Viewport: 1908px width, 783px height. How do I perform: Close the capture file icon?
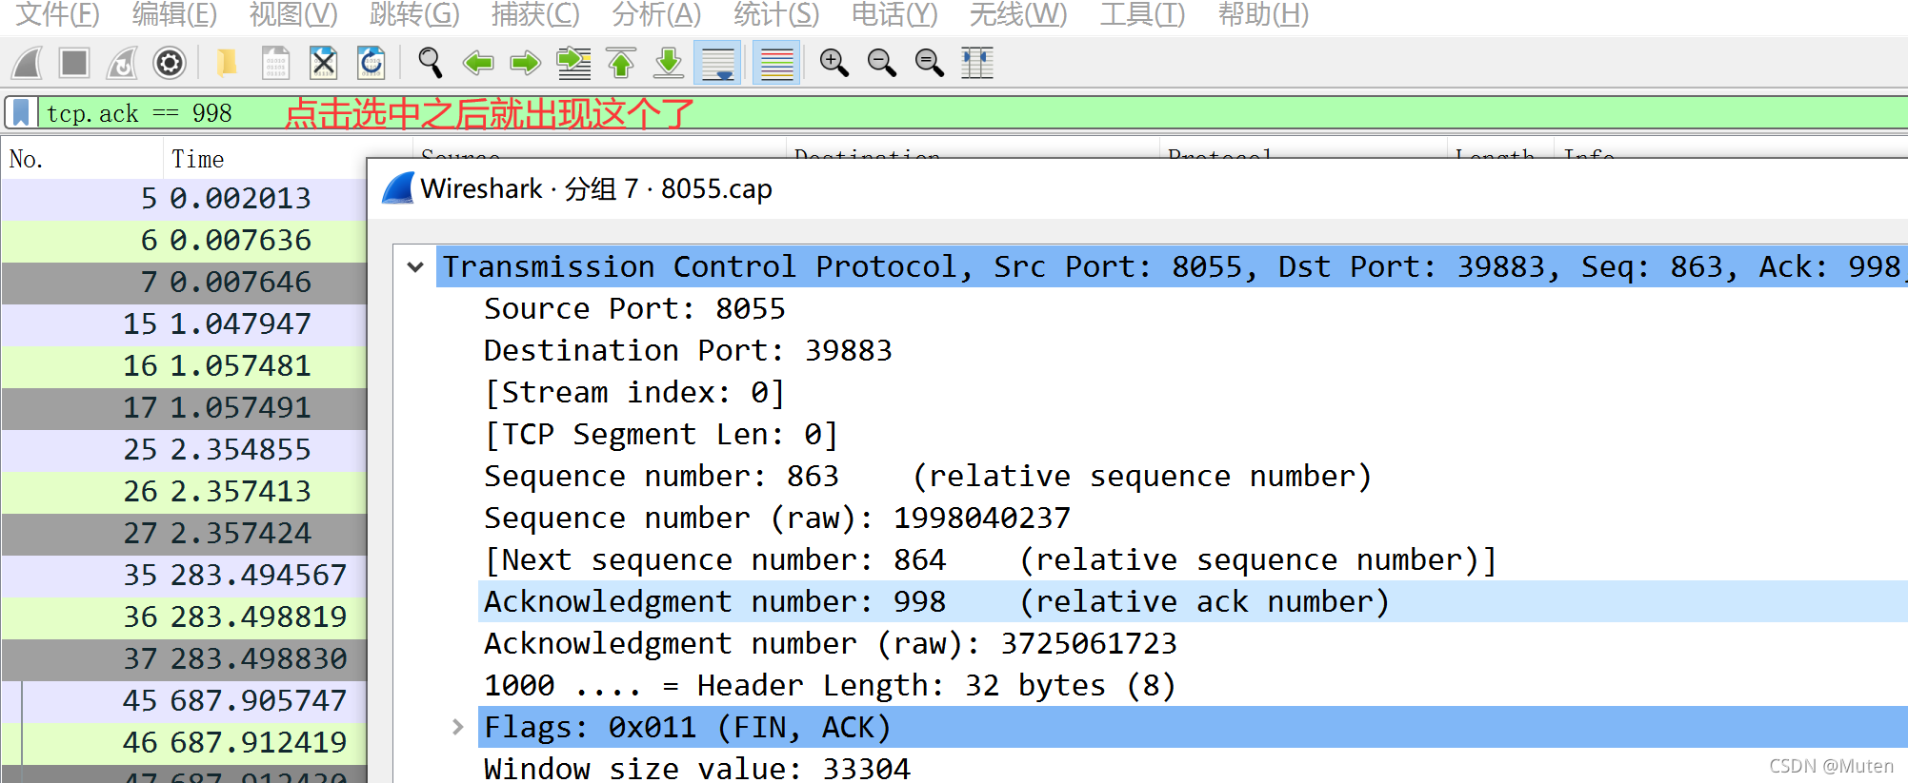(324, 64)
